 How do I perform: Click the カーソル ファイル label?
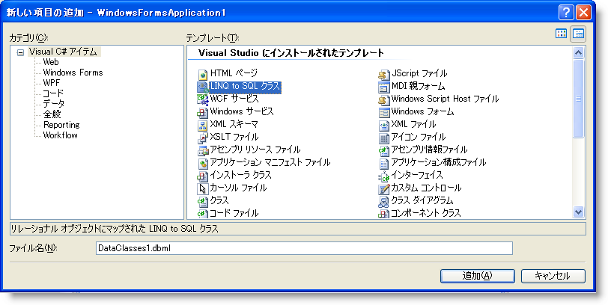238,188
